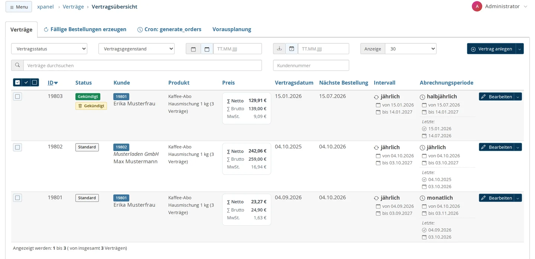Screen dimensions: 535x259
Task: Click first calendar icon left of date field
Action: pyautogui.click(x=193, y=49)
